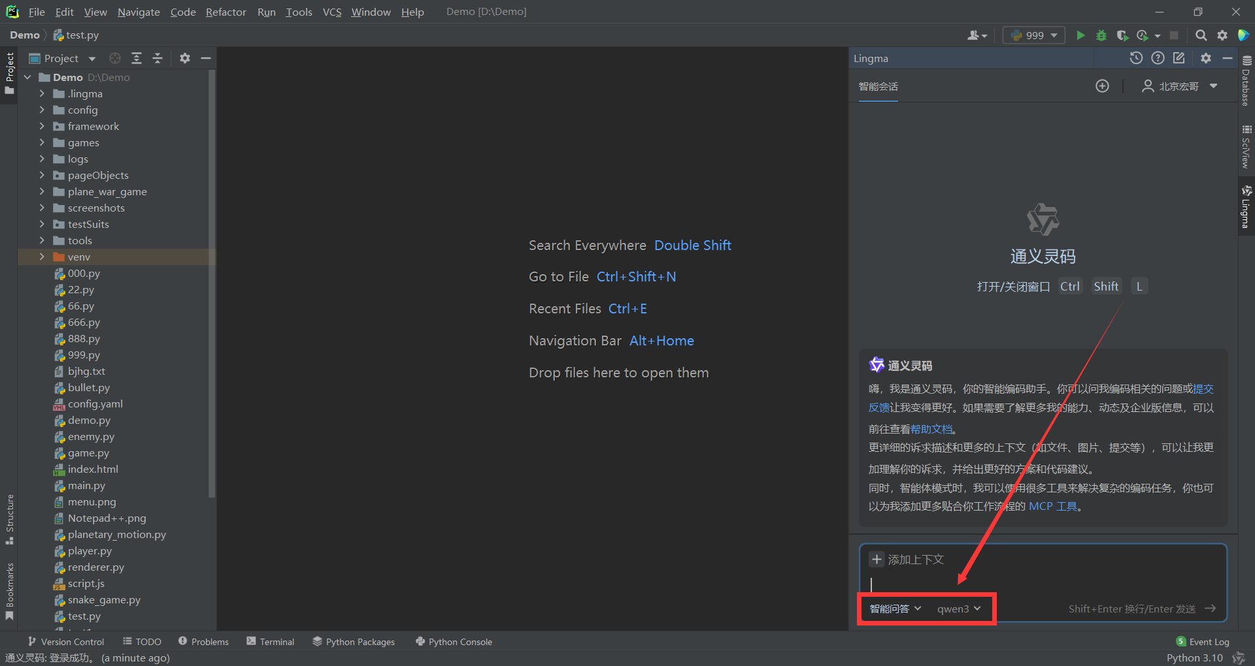Open the qwen3 model dropdown

pyautogui.click(x=959, y=609)
